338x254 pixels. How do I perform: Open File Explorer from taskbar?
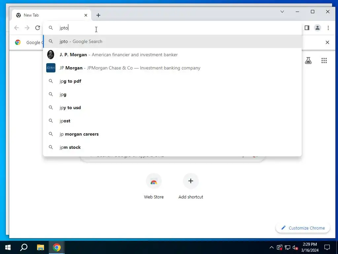[x=40, y=247]
